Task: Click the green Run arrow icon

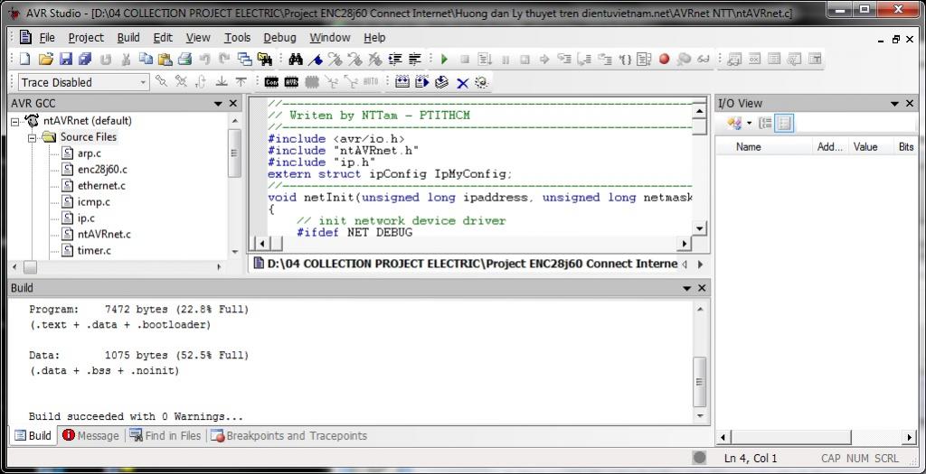Action: tap(444, 60)
